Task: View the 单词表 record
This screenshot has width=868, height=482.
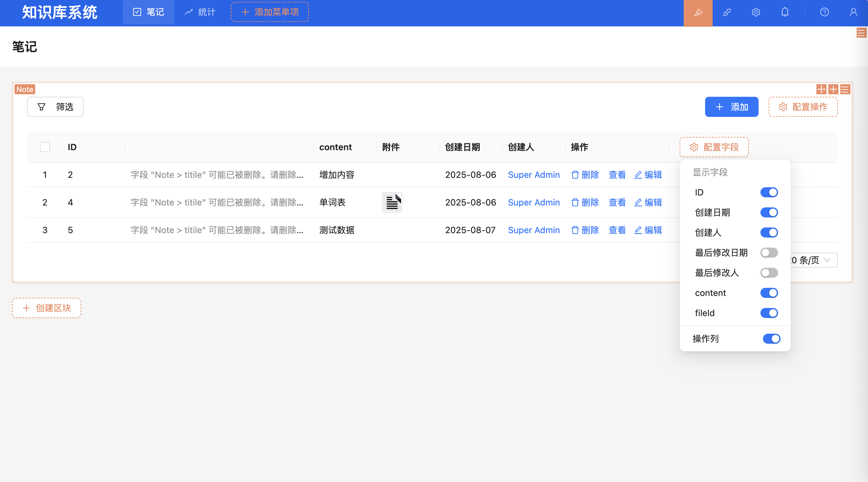Action: coord(617,202)
